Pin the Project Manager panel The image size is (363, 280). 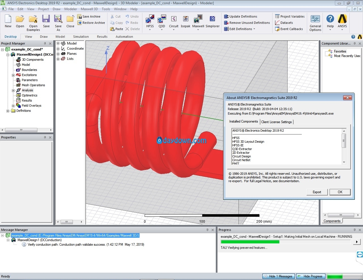click(45, 43)
